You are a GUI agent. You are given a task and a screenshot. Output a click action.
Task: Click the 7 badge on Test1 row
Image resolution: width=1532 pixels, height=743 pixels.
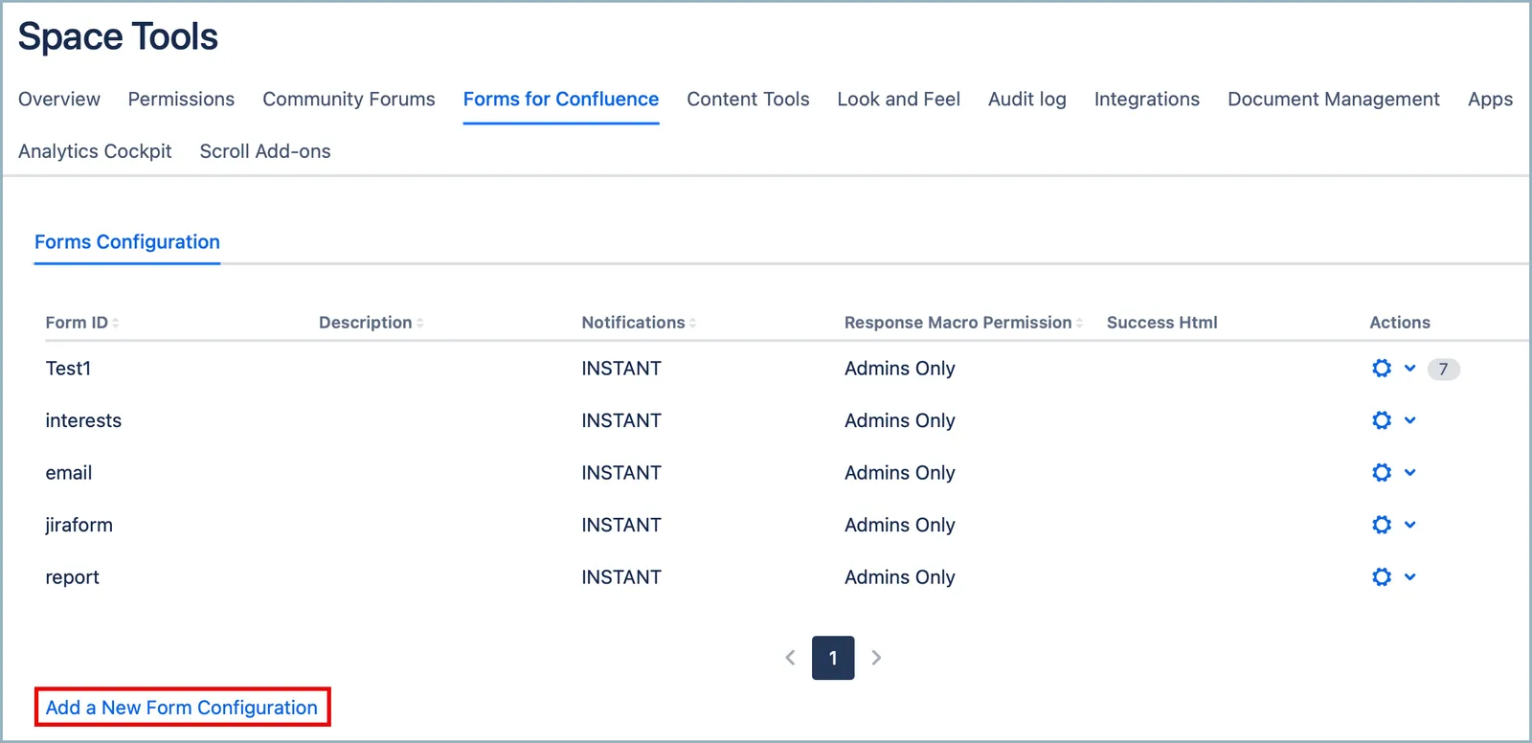click(1443, 370)
